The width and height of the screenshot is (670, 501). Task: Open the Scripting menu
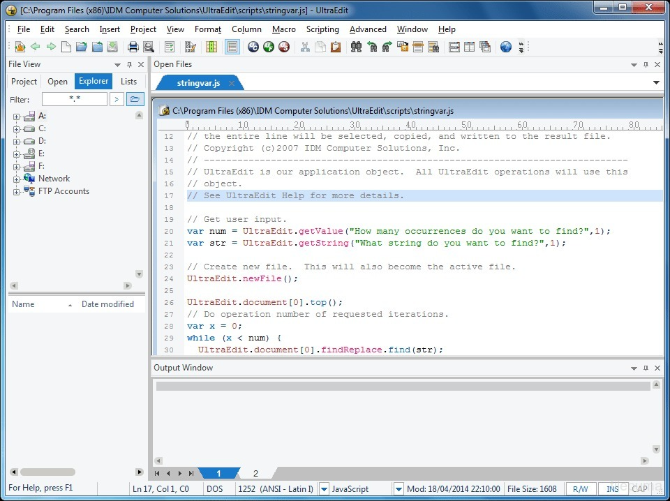tap(322, 29)
